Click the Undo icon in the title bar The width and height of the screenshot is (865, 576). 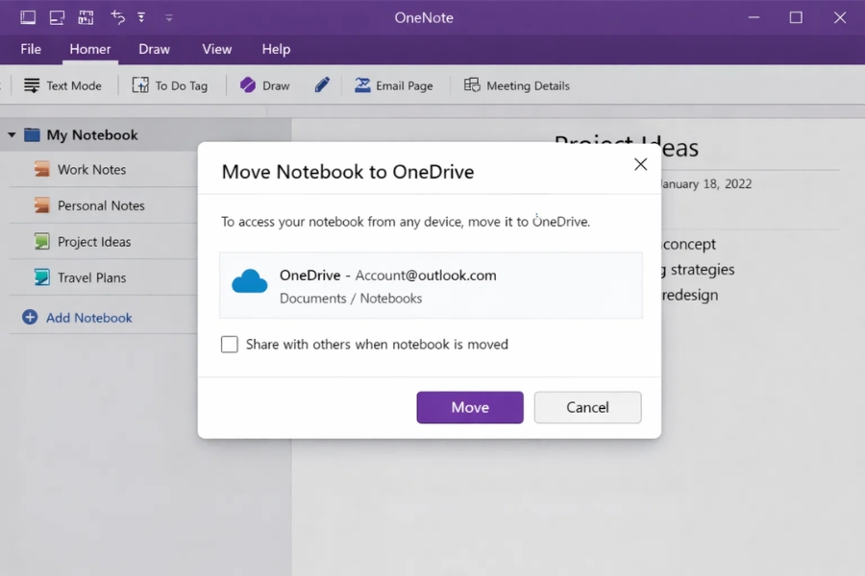[x=117, y=16]
